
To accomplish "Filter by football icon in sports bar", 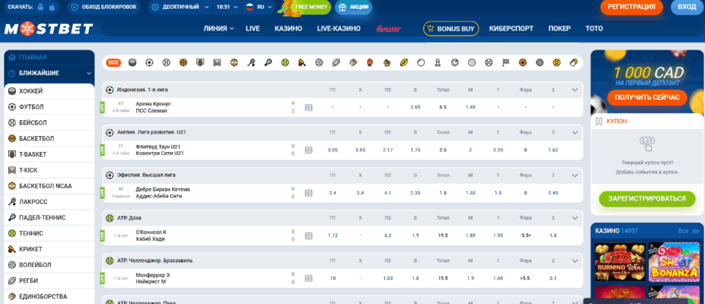I will 149,63.
